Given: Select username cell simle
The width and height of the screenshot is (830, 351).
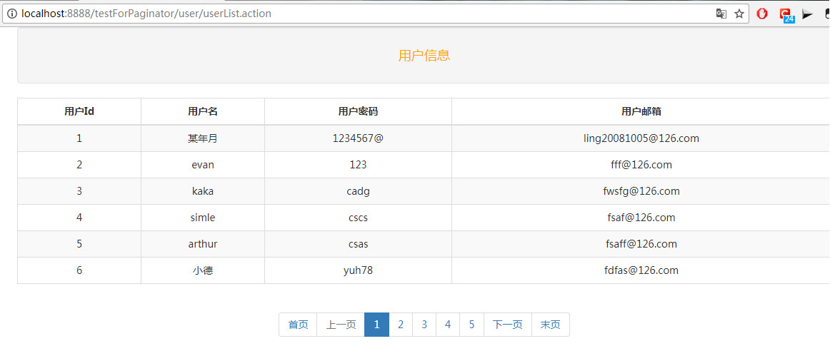Looking at the screenshot, I should click(203, 218).
